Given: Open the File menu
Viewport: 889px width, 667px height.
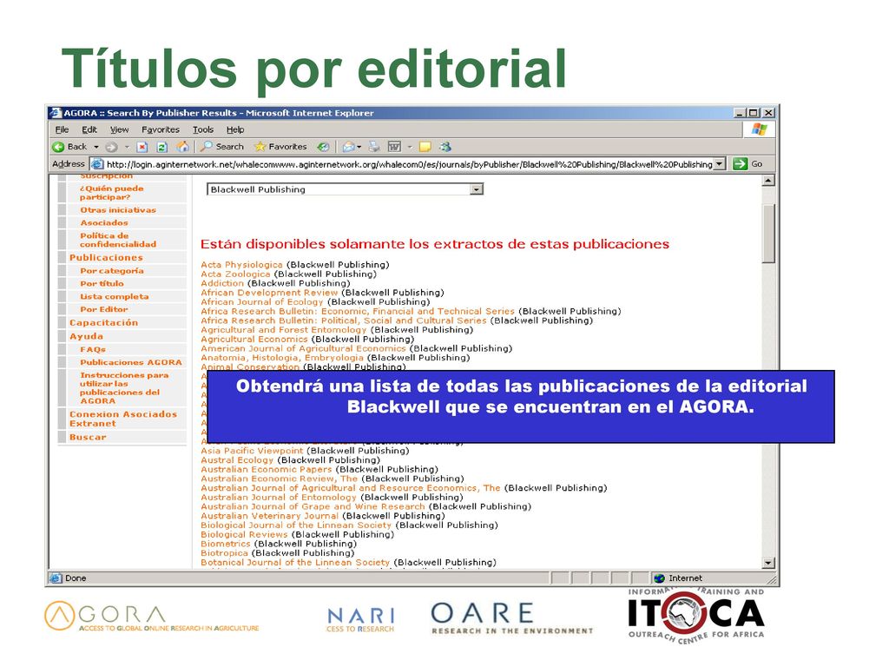Looking at the screenshot, I should (x=62, y=129).
